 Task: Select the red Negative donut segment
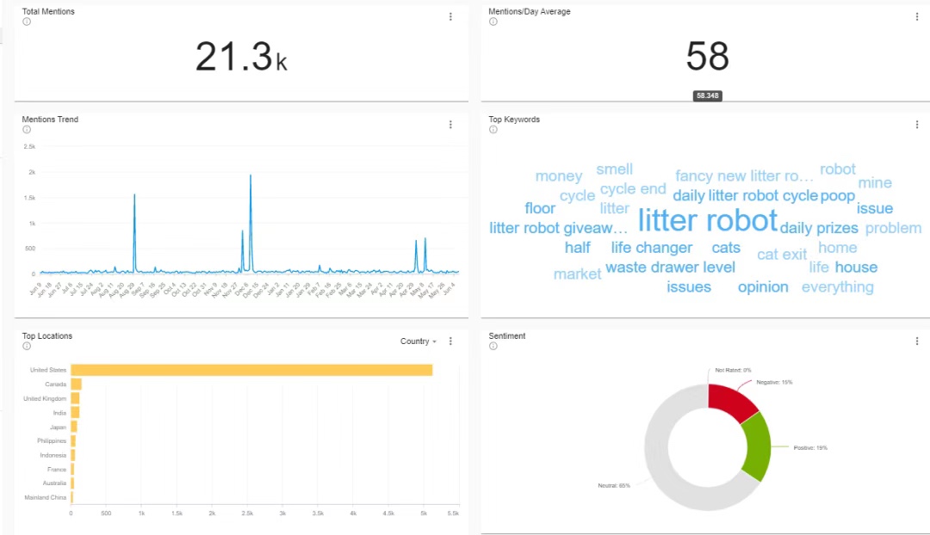click(x=730, y=401)
